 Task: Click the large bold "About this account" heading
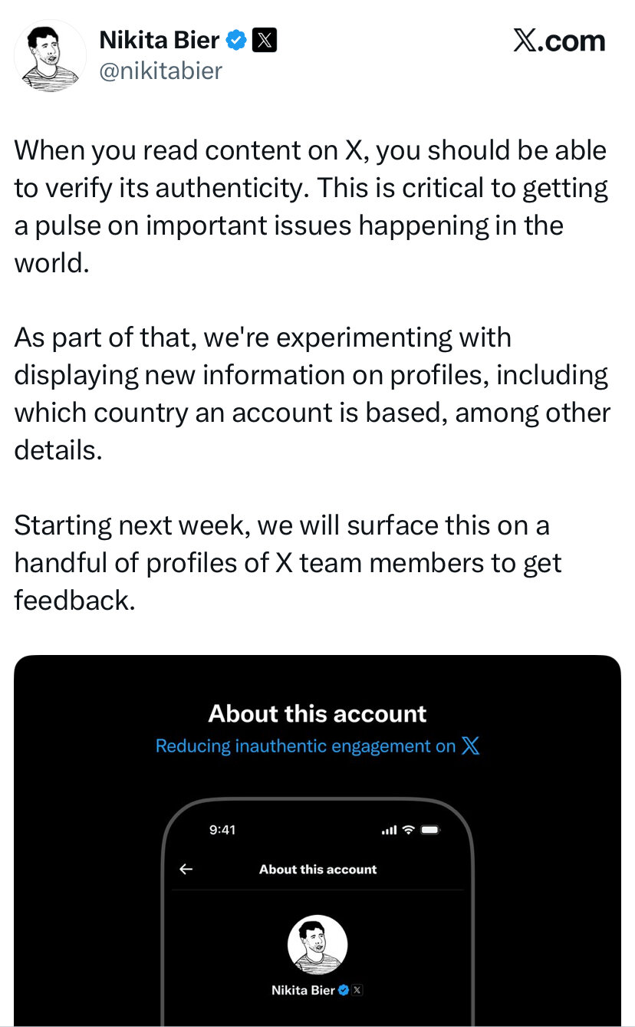pos(317,713)
